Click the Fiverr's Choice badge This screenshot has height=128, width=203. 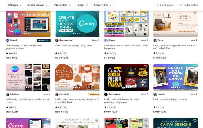[43, 40]
